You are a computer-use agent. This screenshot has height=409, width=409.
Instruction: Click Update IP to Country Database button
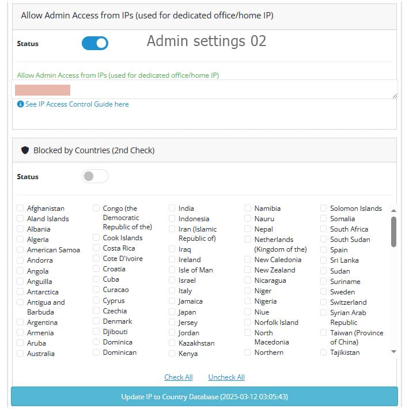(204, 396)
